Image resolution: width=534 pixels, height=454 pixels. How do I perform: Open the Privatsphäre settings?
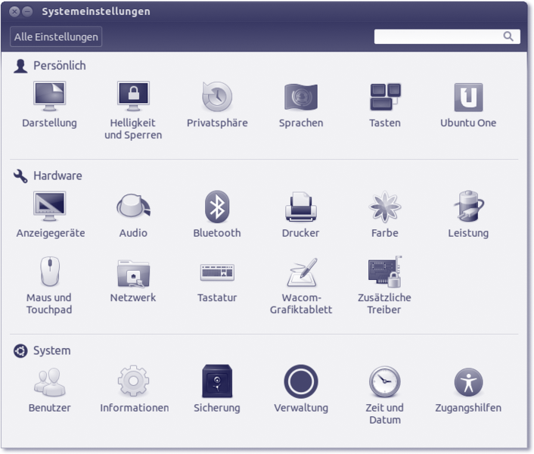(217, 98)
